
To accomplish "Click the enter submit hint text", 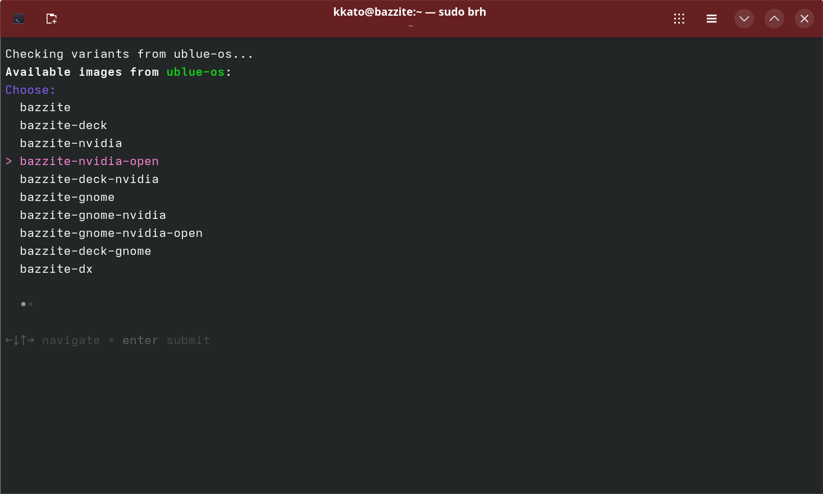I will coord(166,340).
